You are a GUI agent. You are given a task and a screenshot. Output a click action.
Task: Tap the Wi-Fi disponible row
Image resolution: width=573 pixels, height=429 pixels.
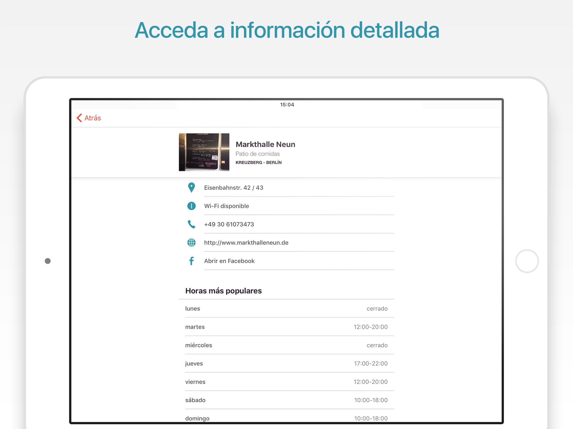226,206
